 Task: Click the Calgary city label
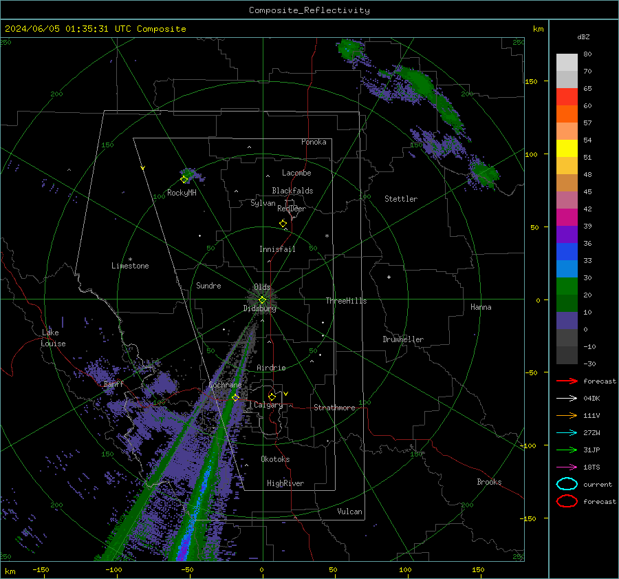[268, 405]
